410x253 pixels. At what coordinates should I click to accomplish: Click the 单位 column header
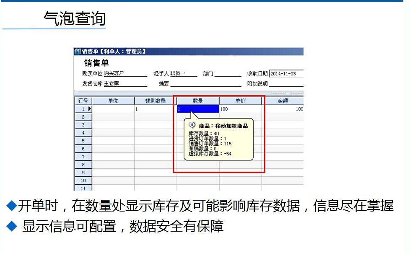[x=113, y=101]
